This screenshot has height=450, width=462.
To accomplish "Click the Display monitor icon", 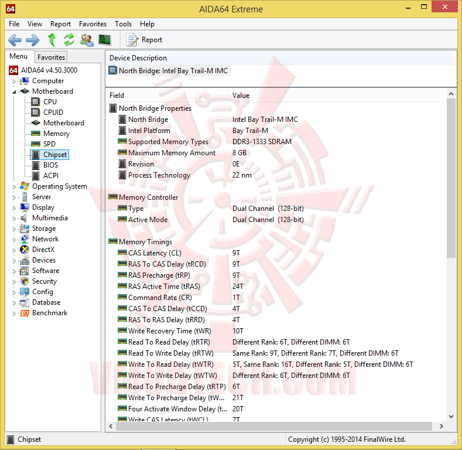I will point(25,207).
